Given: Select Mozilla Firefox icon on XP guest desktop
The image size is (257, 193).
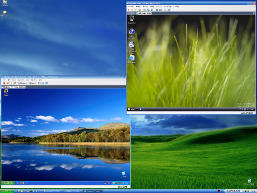Looking at the screenshot, I should tap(6, 92).
